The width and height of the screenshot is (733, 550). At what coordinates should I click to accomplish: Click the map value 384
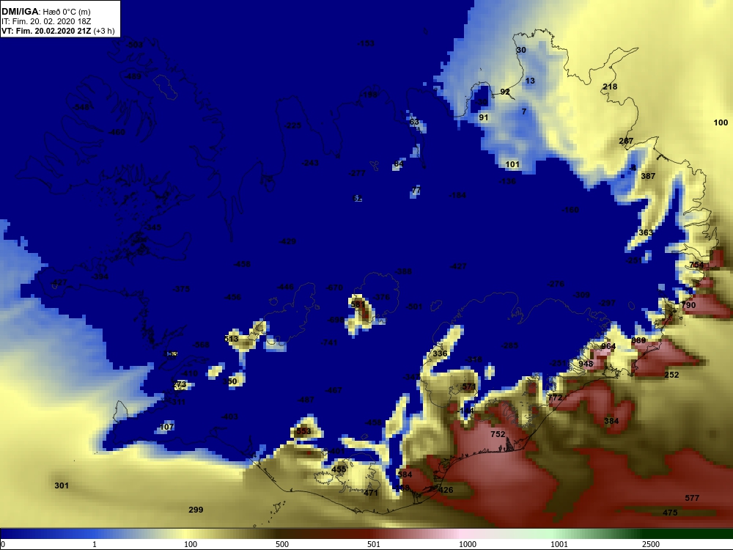pyautogui.click(x=611, y=422)
